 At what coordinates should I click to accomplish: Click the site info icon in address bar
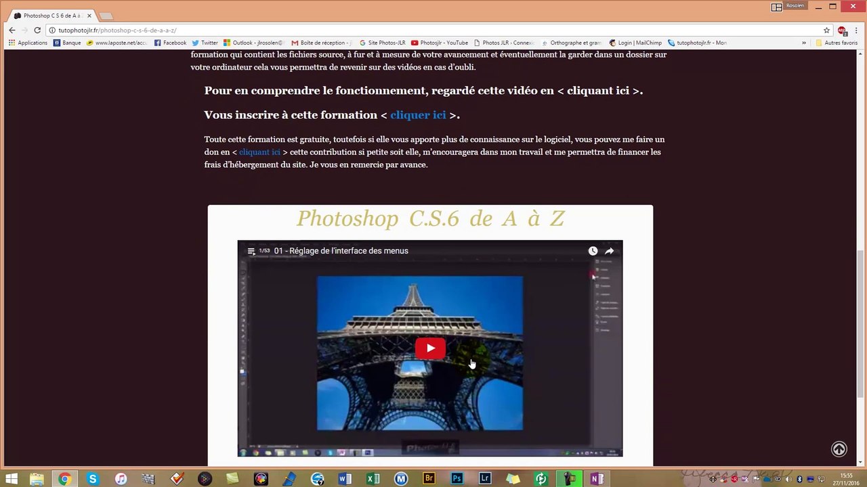pyautogui.click(x=53, y=30)
